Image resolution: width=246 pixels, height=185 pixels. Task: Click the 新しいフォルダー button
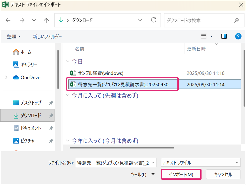(x=47, y=37)
